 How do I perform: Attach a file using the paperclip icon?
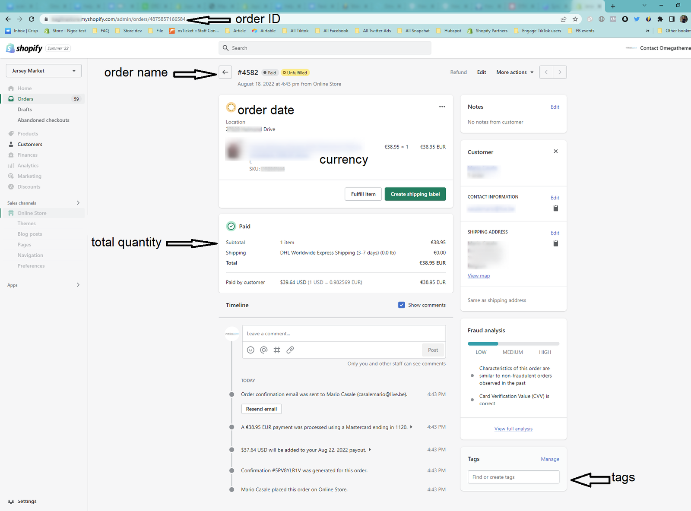click(290, 350)
